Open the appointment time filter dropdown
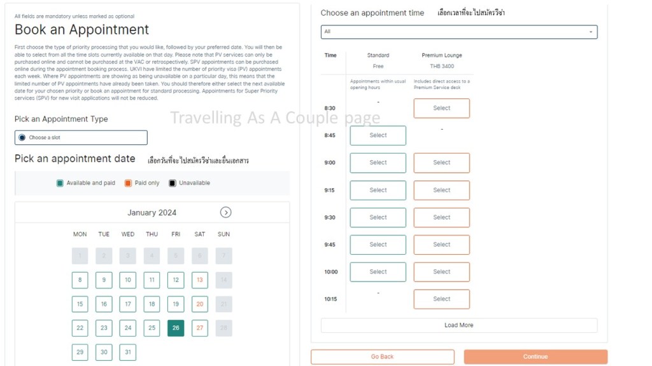This screenshot has width=652, height=366. tap(458, 32)
